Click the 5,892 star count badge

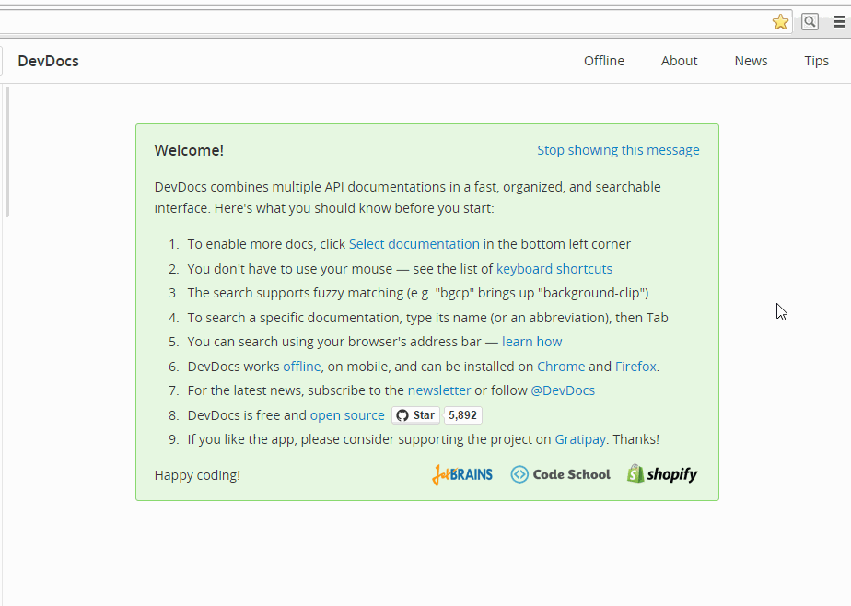[x=463, y=415]
